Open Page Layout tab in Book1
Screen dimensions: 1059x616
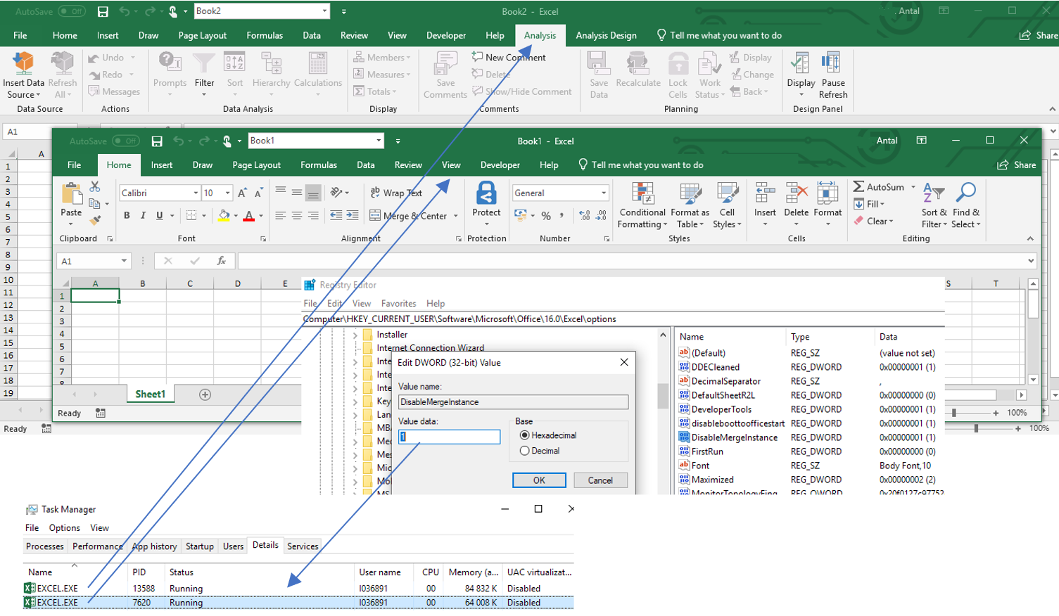pyautogui.click(x=256, y=165)
